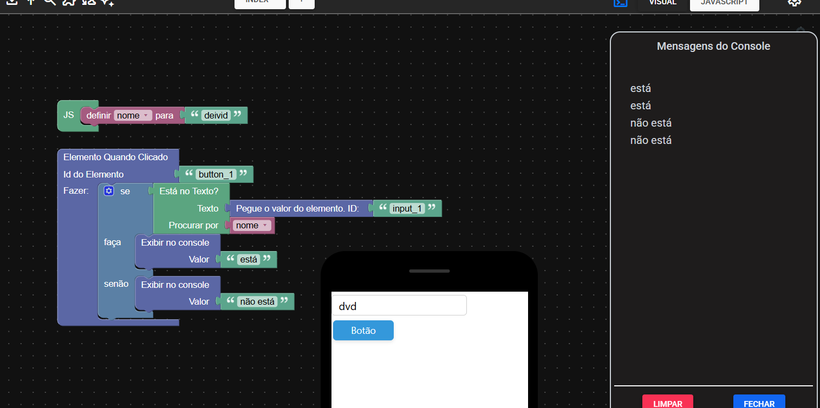
Task: Click the blue gear on the 'se' block
Action: (x=109, y=191)
